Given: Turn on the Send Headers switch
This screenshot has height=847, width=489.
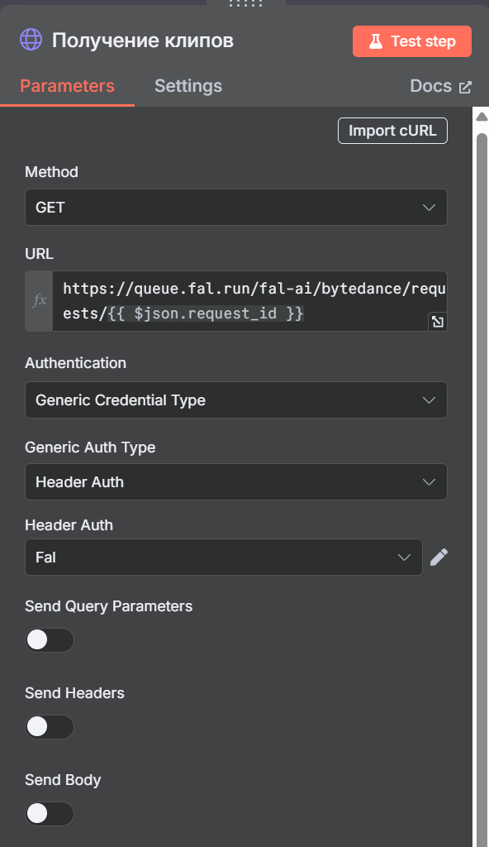Looking at the screenshot, I should (50, 727).
